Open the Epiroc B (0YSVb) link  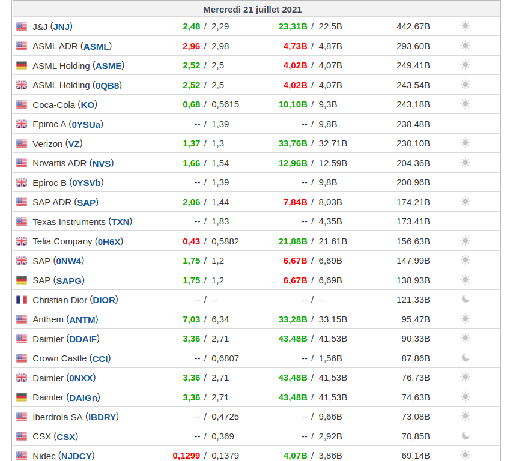[x=87, y=183]
